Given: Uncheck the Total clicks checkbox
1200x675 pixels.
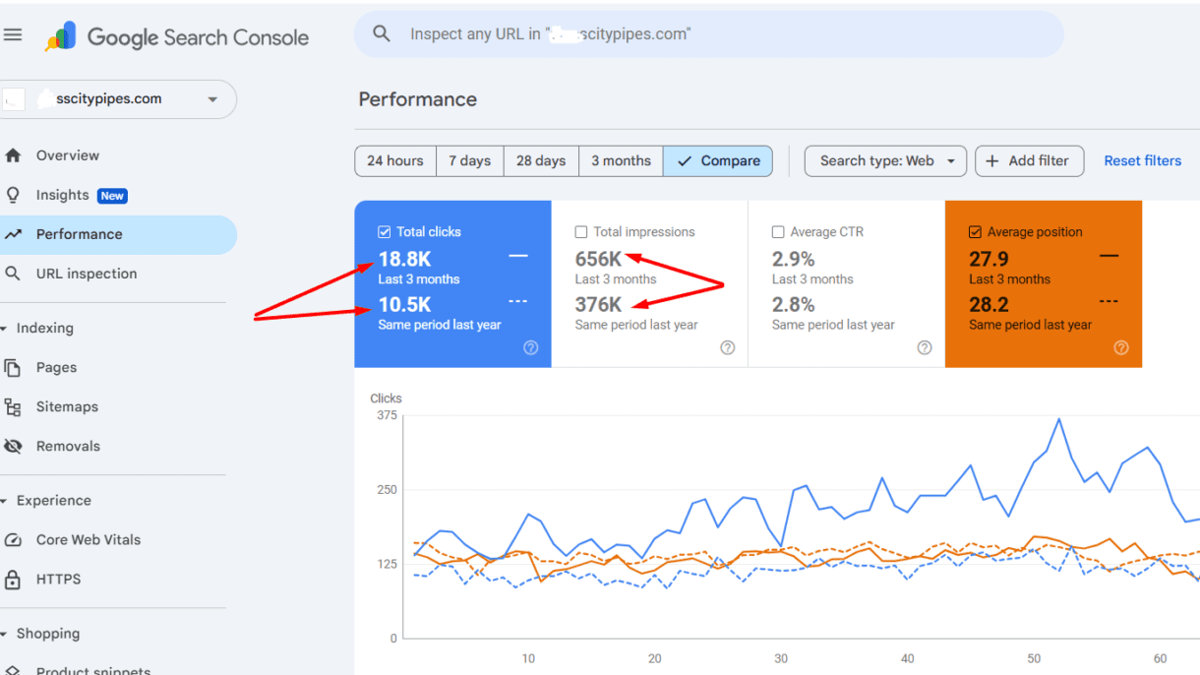Looking at the screenshot, I should [x=385, y=232].
